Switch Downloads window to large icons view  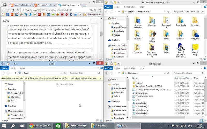(x=204, y=120)
